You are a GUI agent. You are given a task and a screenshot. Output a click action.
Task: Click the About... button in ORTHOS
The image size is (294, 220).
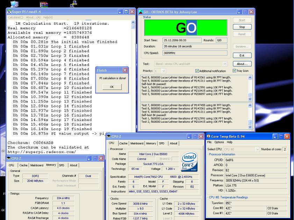coord(242,64)
